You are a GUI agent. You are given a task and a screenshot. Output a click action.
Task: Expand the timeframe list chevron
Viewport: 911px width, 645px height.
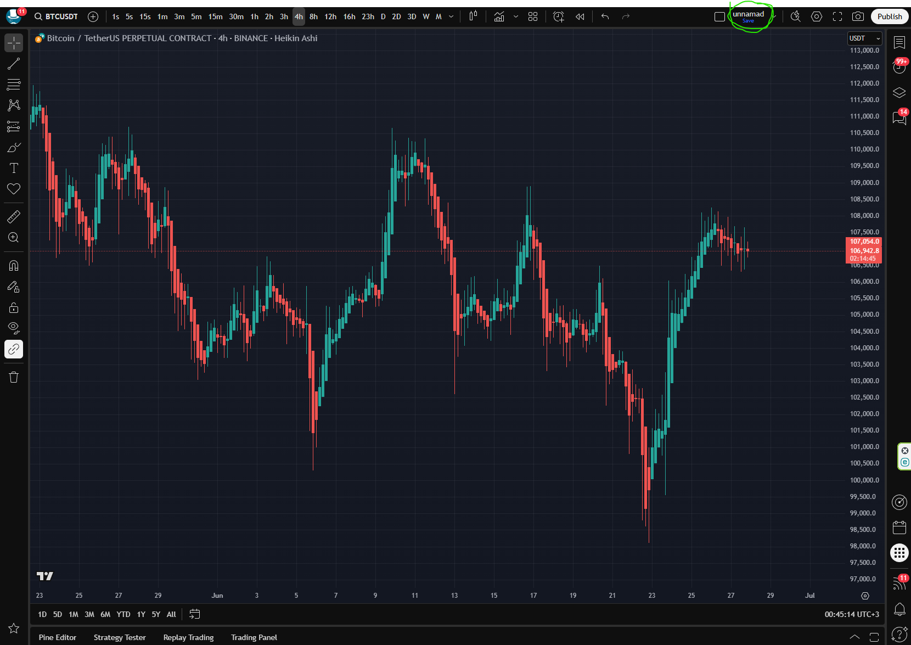[x=452, y=16]
